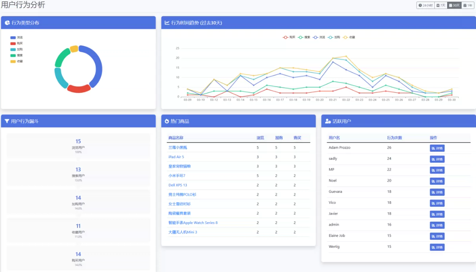Toggle 收藏 series in trend chart legend
Image resolution: width=476 pixels, height=272 pixels.
click(348, 37)
